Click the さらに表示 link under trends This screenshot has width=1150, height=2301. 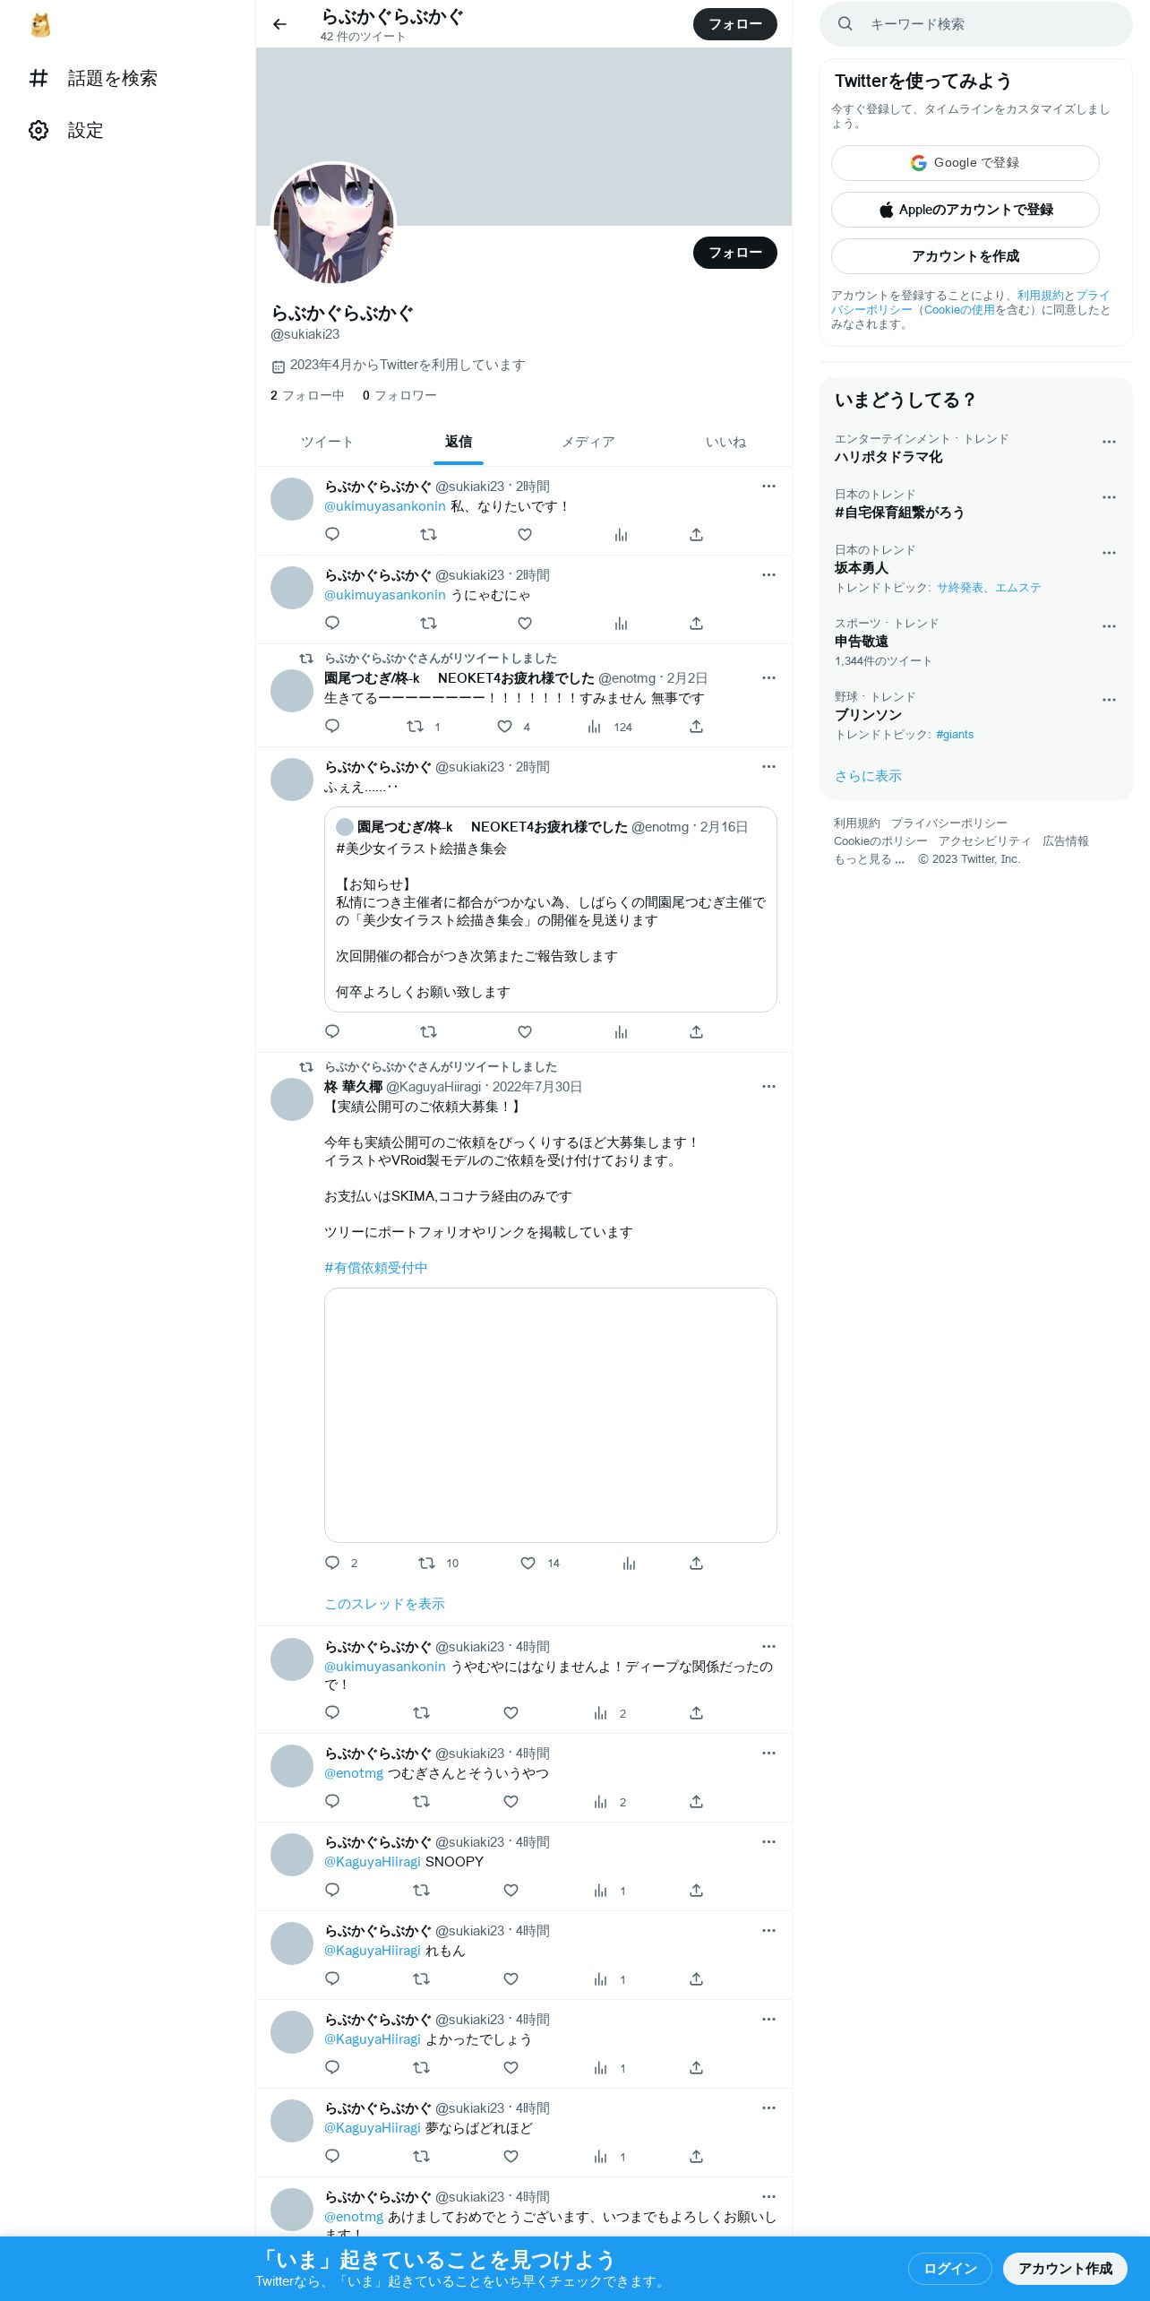point(868,776)
